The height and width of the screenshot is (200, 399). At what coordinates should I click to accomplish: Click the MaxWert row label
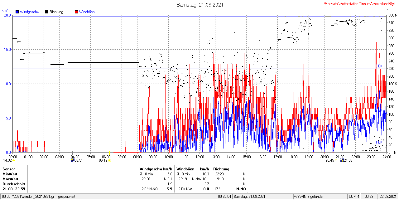[x=10, y=179]
